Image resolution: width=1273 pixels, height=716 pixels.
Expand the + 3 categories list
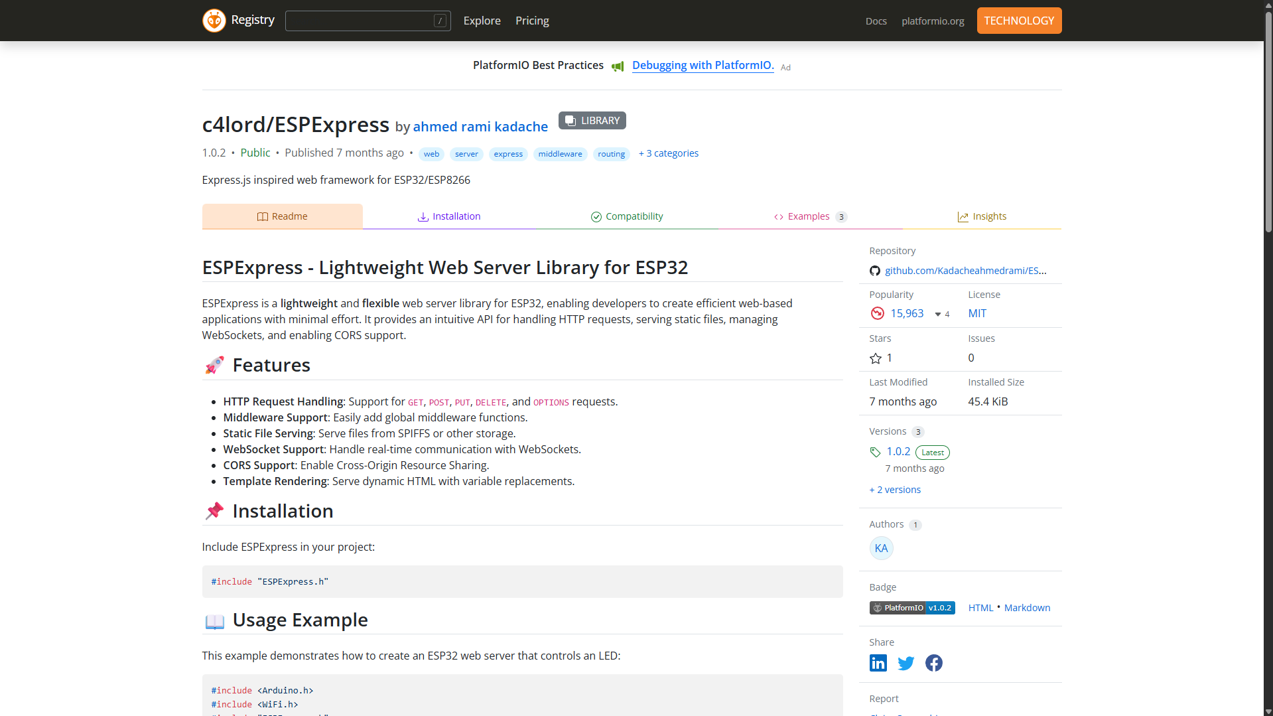pyautogui.click(x=668, y=153)
